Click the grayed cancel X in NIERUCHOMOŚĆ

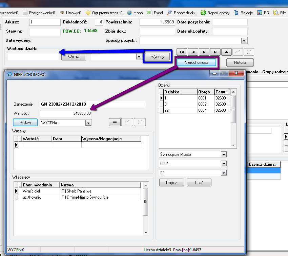click(x=140, y=122)
